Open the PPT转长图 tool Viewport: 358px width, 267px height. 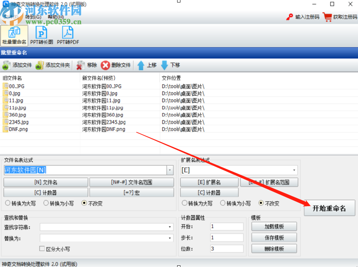42,35
